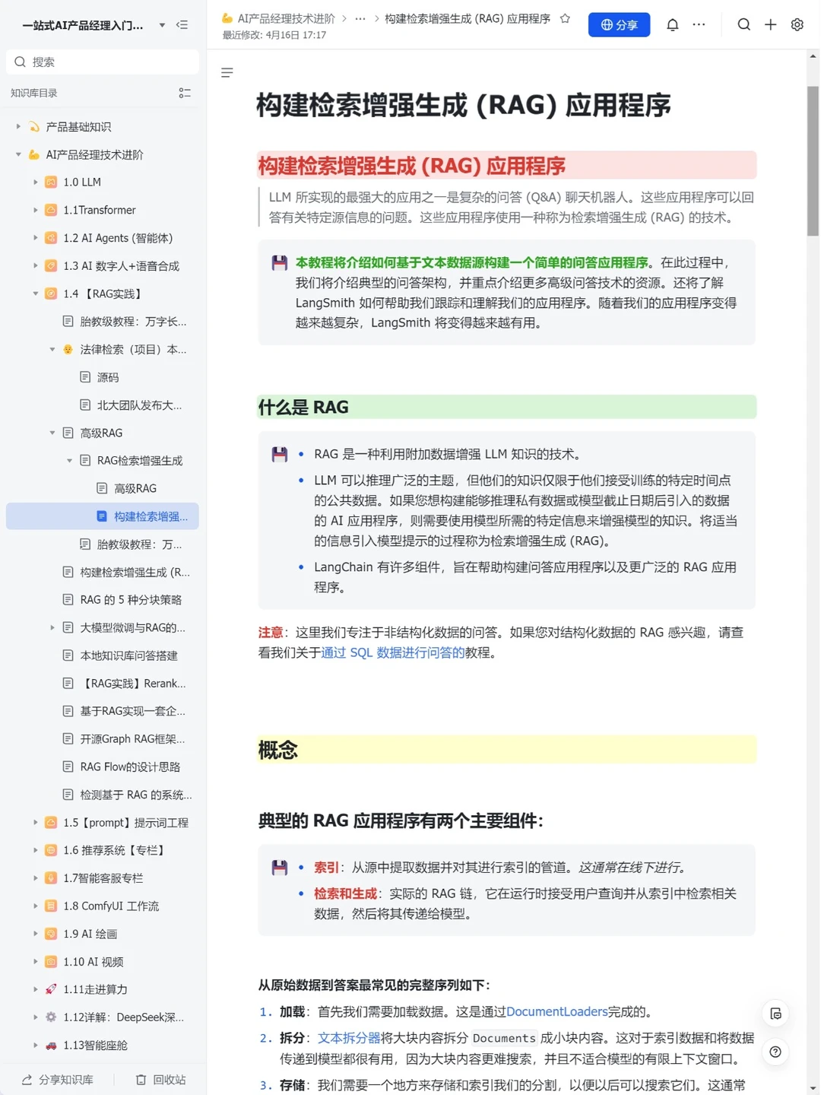
Task: Click the gear icon of 1.12详解：DeepSeek
Action: click(51, 1017)
